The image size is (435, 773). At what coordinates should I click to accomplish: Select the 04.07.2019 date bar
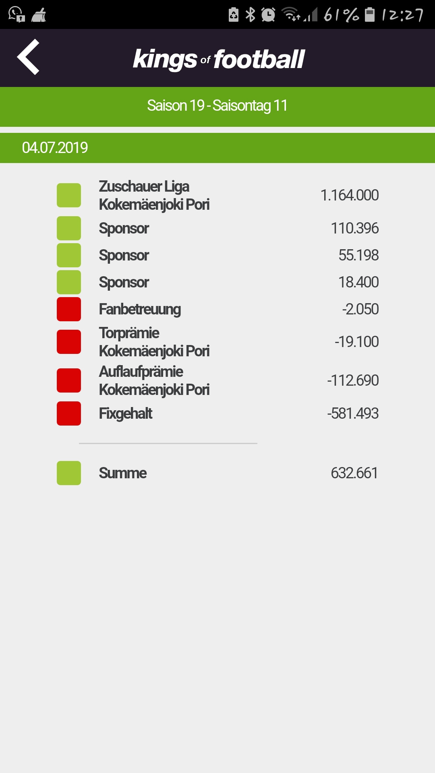[217, 148]
